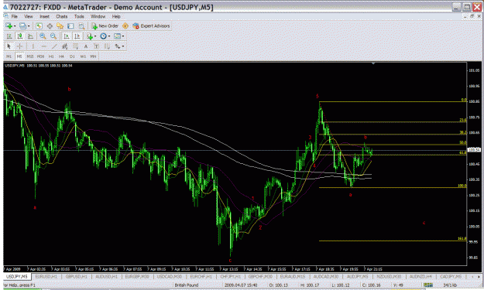The width and height of the screenshot is (484, 290).
Task: Toggle the Data Window crosshair icon
Action: (x=50, y=26)
